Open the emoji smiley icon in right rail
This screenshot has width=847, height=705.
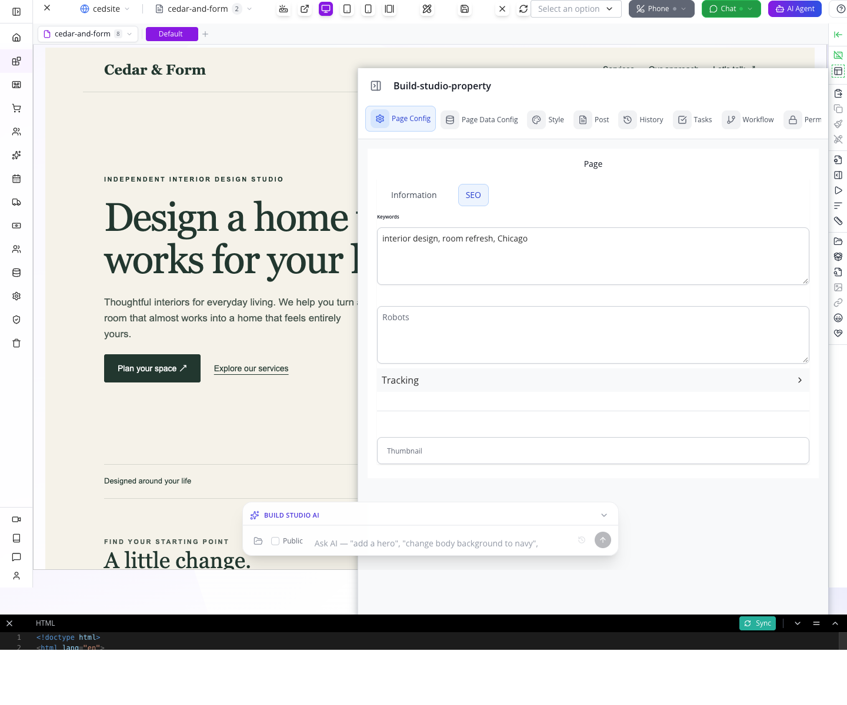[x=838, y=318]
